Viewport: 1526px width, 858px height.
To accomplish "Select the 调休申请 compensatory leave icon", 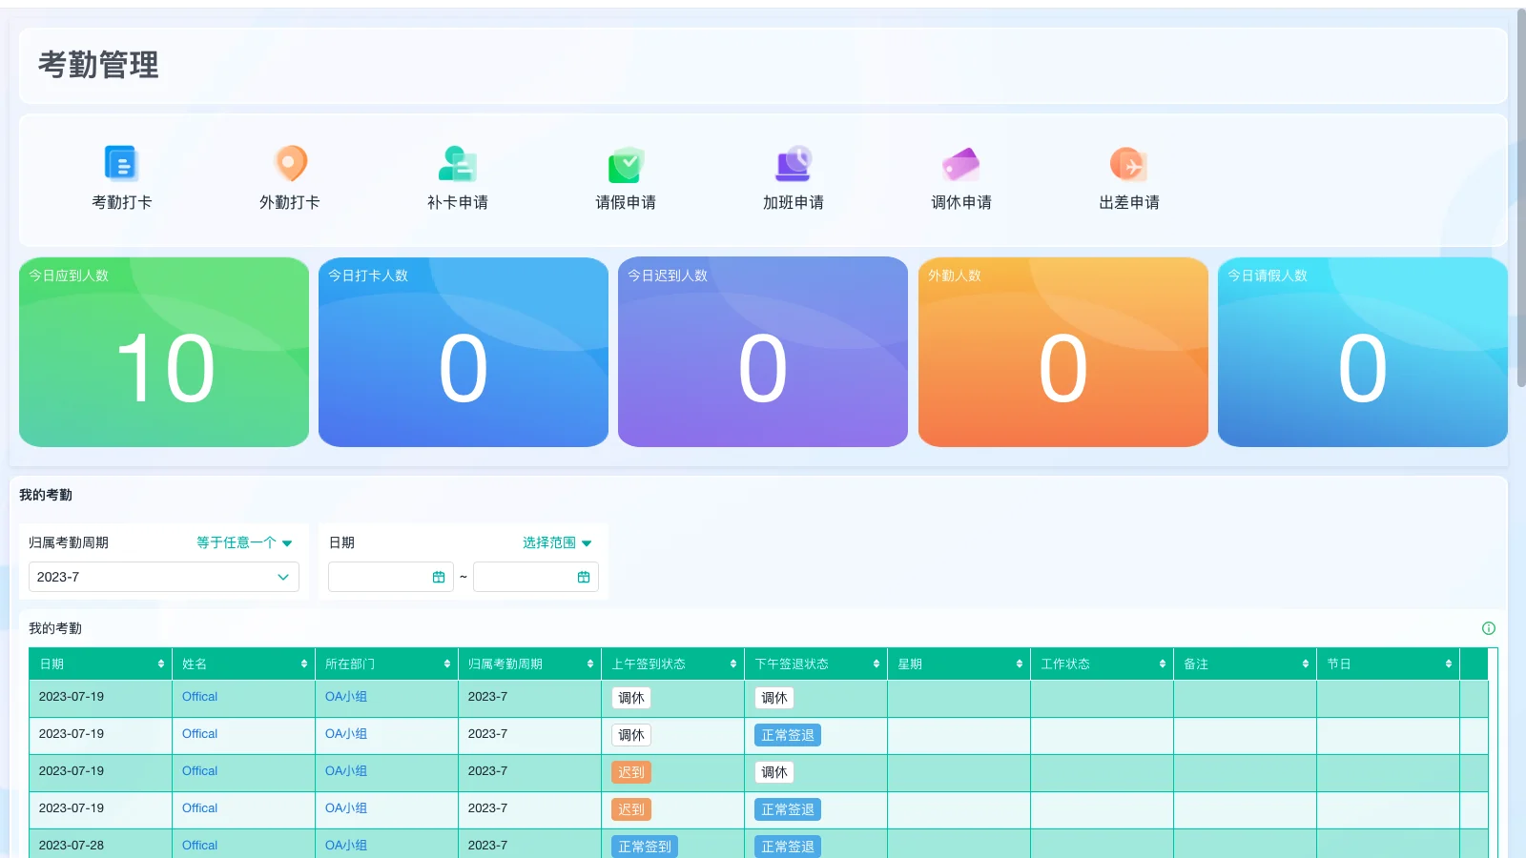I will click(960, 176).
